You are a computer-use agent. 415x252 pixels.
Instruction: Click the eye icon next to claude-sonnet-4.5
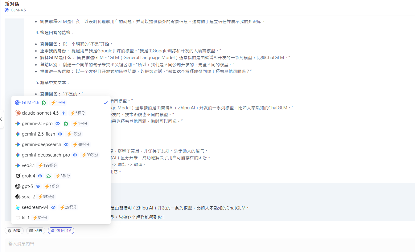(64, 113)
